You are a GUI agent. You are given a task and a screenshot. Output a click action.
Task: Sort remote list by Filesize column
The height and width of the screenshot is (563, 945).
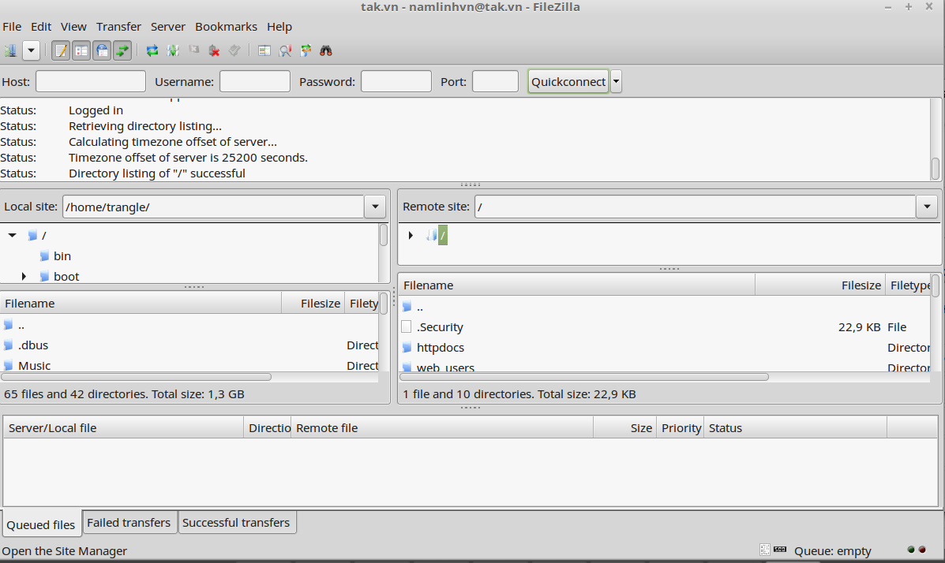(x=820, y=285)
